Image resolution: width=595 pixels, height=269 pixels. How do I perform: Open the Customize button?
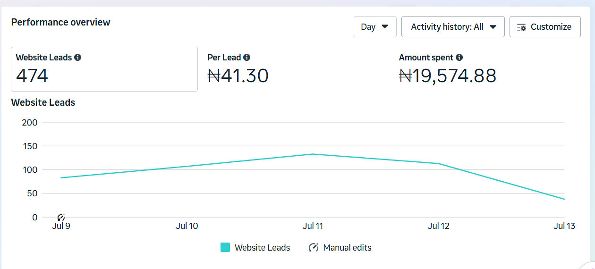[545, 27]
